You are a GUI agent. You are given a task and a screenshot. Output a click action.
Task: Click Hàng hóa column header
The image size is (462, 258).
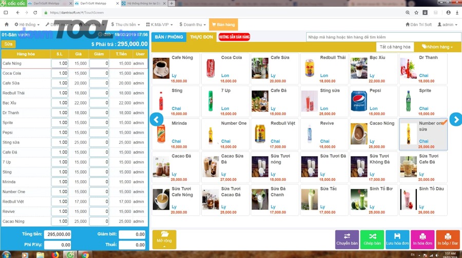pyautogui.click(x=26, y=54)
